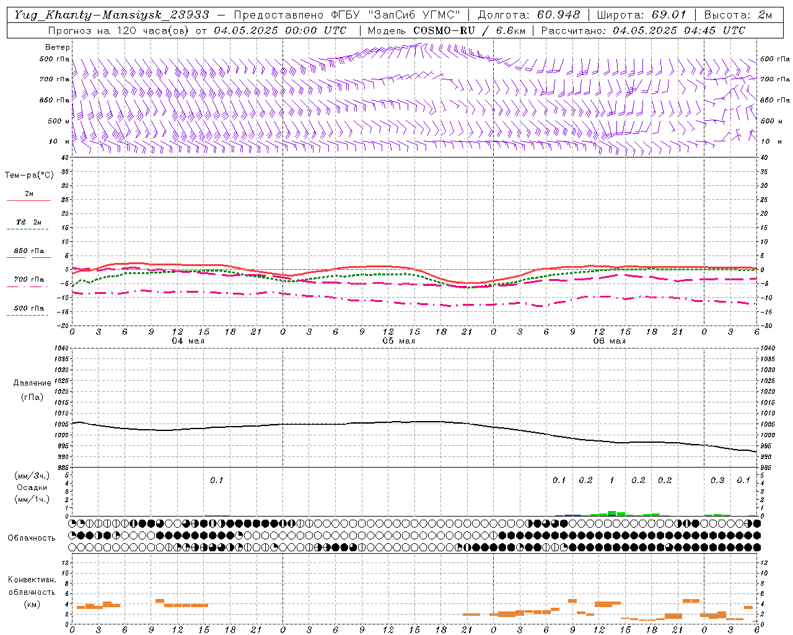Click the "(мм/3ч.)" precipitation unit label
This screenshot has height=635, width=793.
click(32, 476)
